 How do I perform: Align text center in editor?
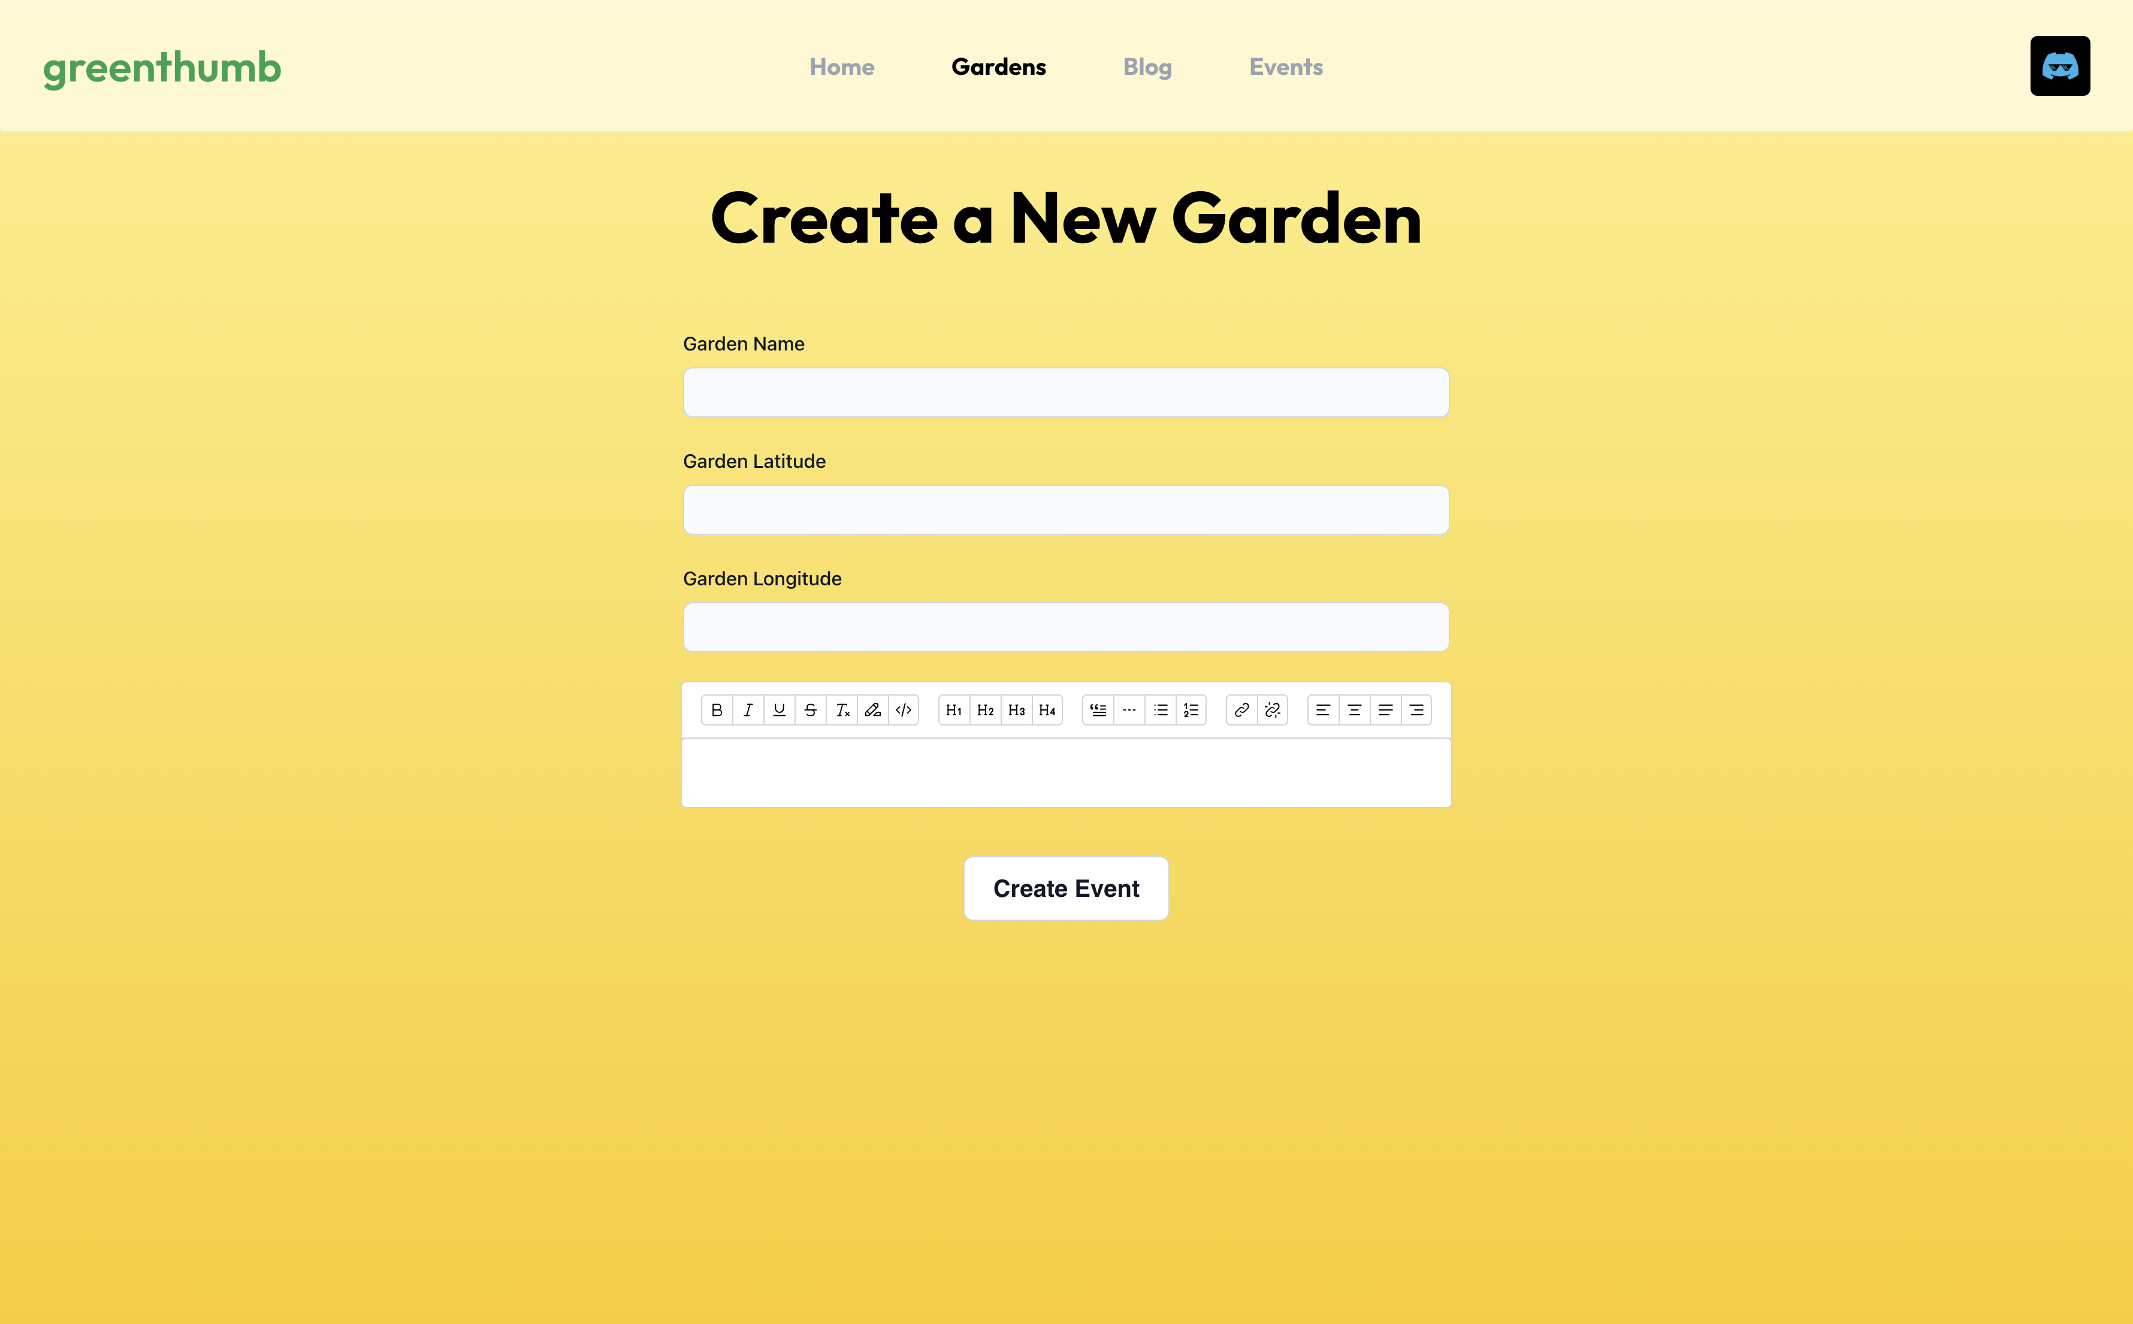(1352, 709)
